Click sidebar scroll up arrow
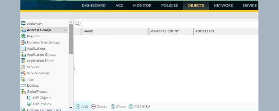Screen dimensions: 279x111 coord(71,22)
